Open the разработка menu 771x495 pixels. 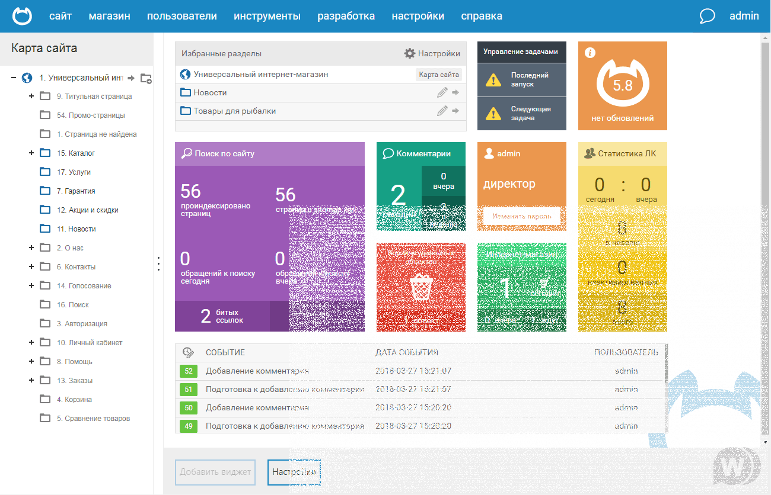coord(346,16)
